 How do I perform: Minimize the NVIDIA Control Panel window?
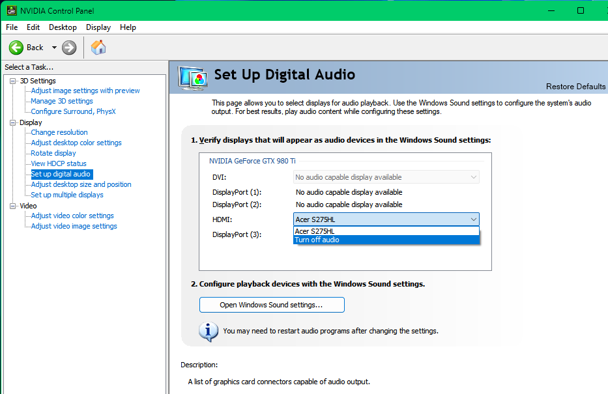pyautogui.click(x=551, y=10)
